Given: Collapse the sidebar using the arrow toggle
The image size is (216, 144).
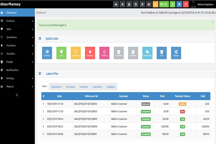Looking at the screenshot, I should point(16,95).
